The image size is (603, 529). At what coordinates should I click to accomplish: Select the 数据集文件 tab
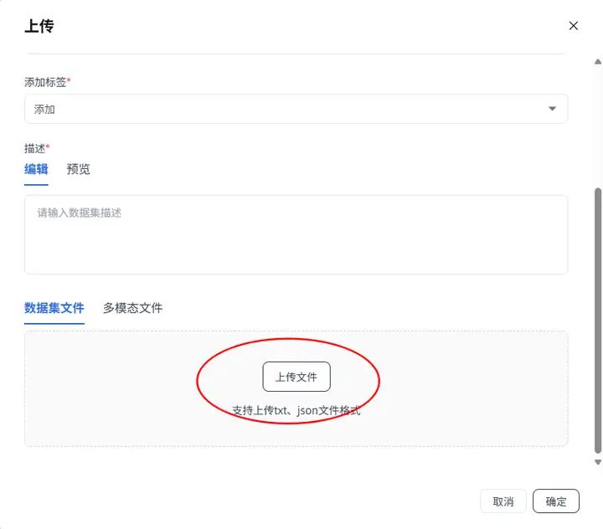point(54,308)
